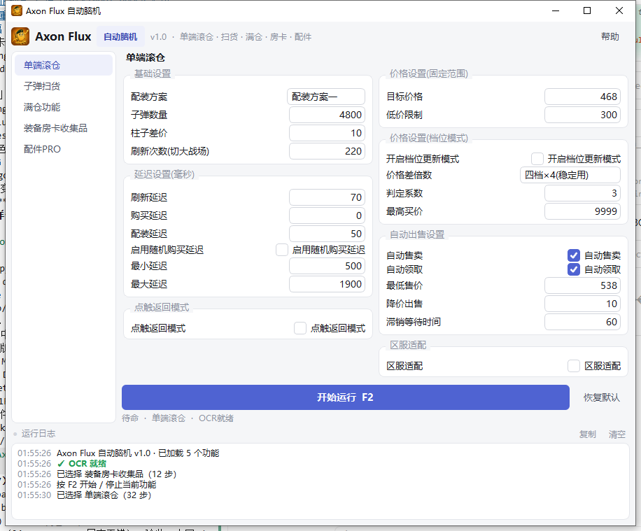Enable 点触返回模式 checkbox

pyautogui.click(x=300, y=328)
